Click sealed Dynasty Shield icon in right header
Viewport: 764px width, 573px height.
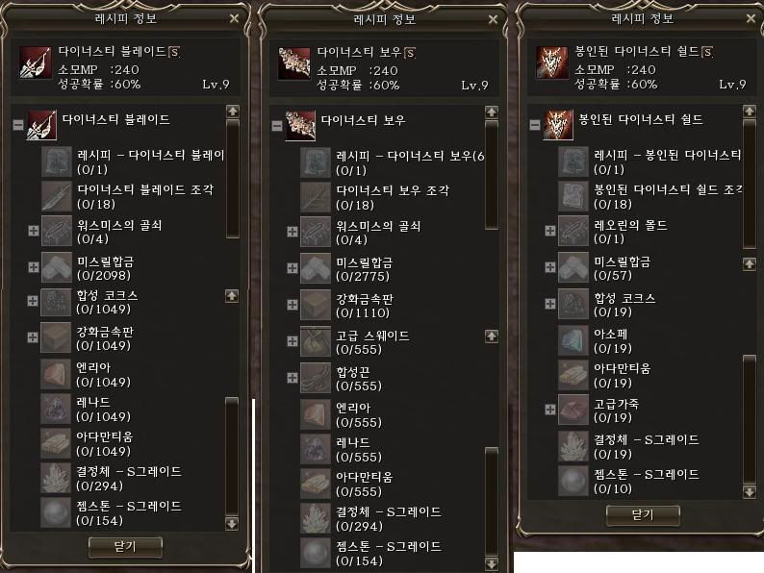pyautogui.click(x=552, y=62)
